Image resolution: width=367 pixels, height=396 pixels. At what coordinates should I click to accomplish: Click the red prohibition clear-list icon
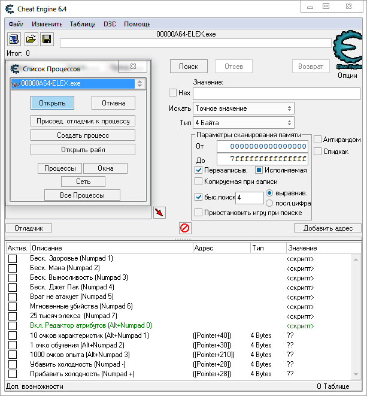tap(185, 228)
